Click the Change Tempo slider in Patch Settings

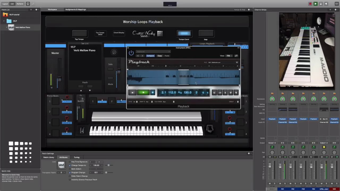tap(108, 165)
